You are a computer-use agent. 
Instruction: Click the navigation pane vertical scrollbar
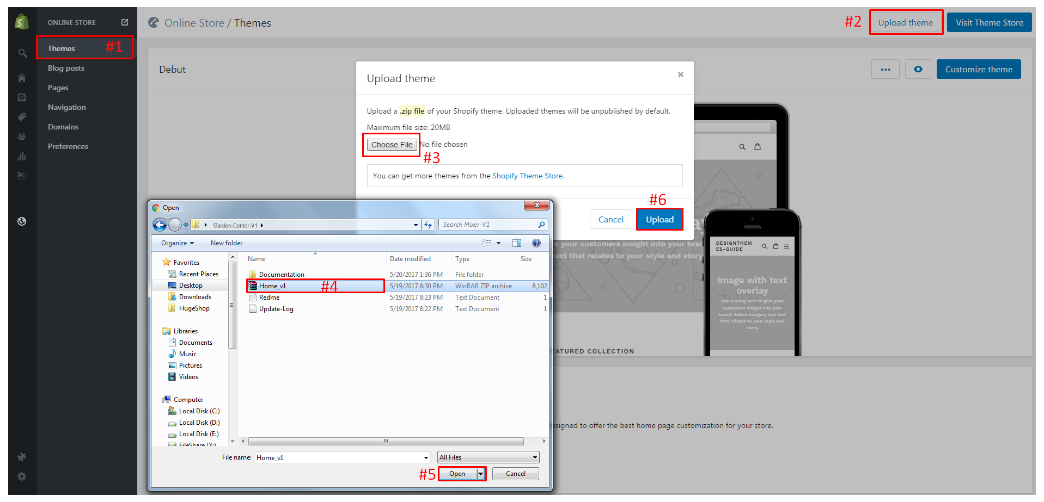(x=233, y=305)
